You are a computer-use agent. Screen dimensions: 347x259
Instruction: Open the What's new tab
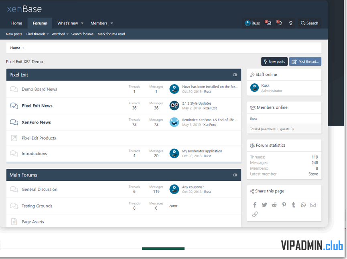coord(67,23)
